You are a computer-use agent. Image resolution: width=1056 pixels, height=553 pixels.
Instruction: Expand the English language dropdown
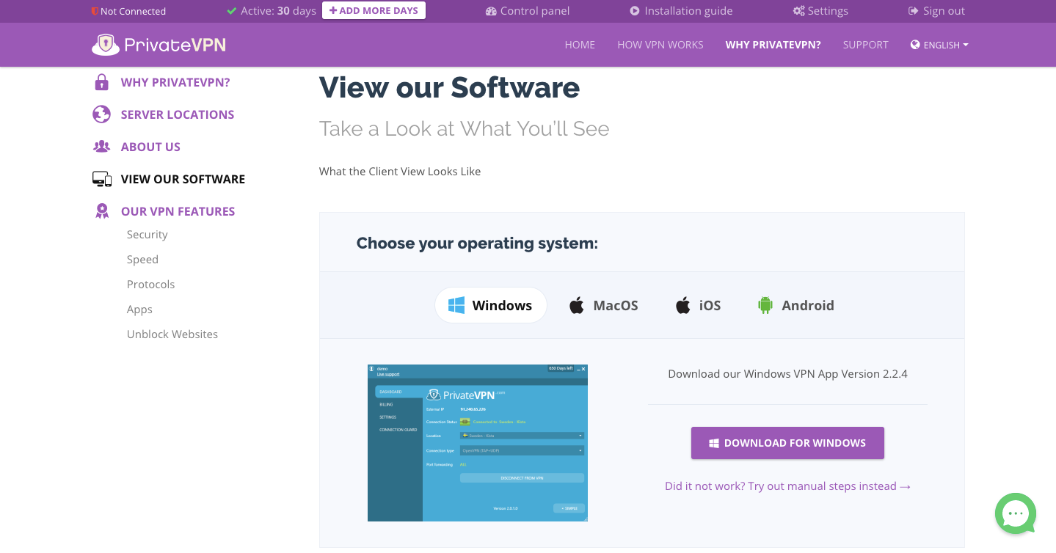click(x=939, y=45)
